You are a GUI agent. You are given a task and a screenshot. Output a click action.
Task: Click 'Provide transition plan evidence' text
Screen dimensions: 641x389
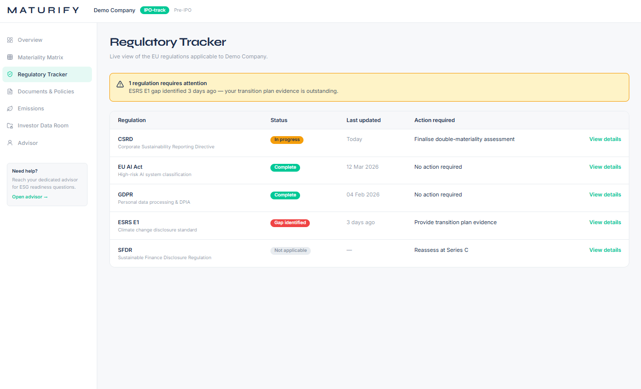[456, 222]
